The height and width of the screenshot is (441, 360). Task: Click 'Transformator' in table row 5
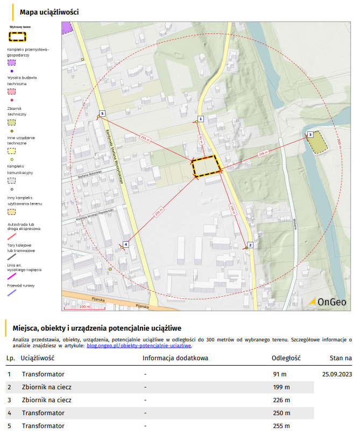[43, 426]
